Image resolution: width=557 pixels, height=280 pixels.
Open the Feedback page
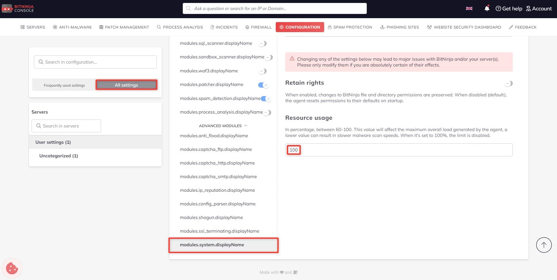[523, 27]
